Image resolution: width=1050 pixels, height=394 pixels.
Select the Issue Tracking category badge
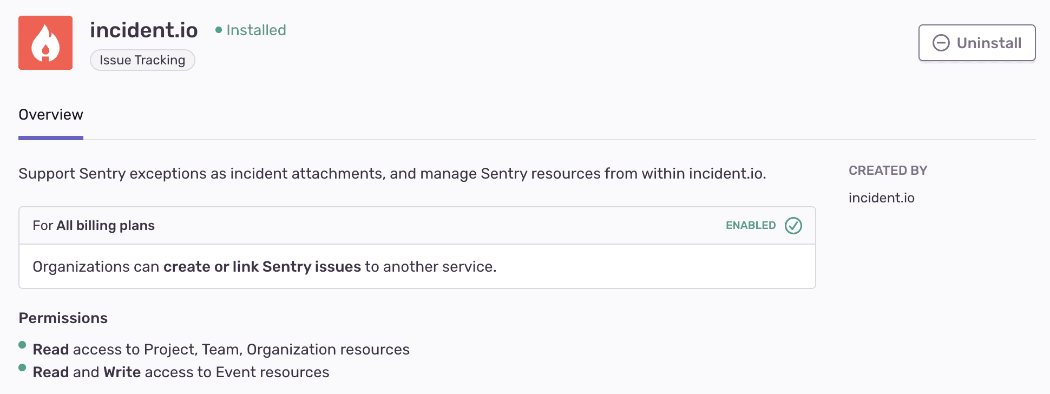tap(142, 60)
